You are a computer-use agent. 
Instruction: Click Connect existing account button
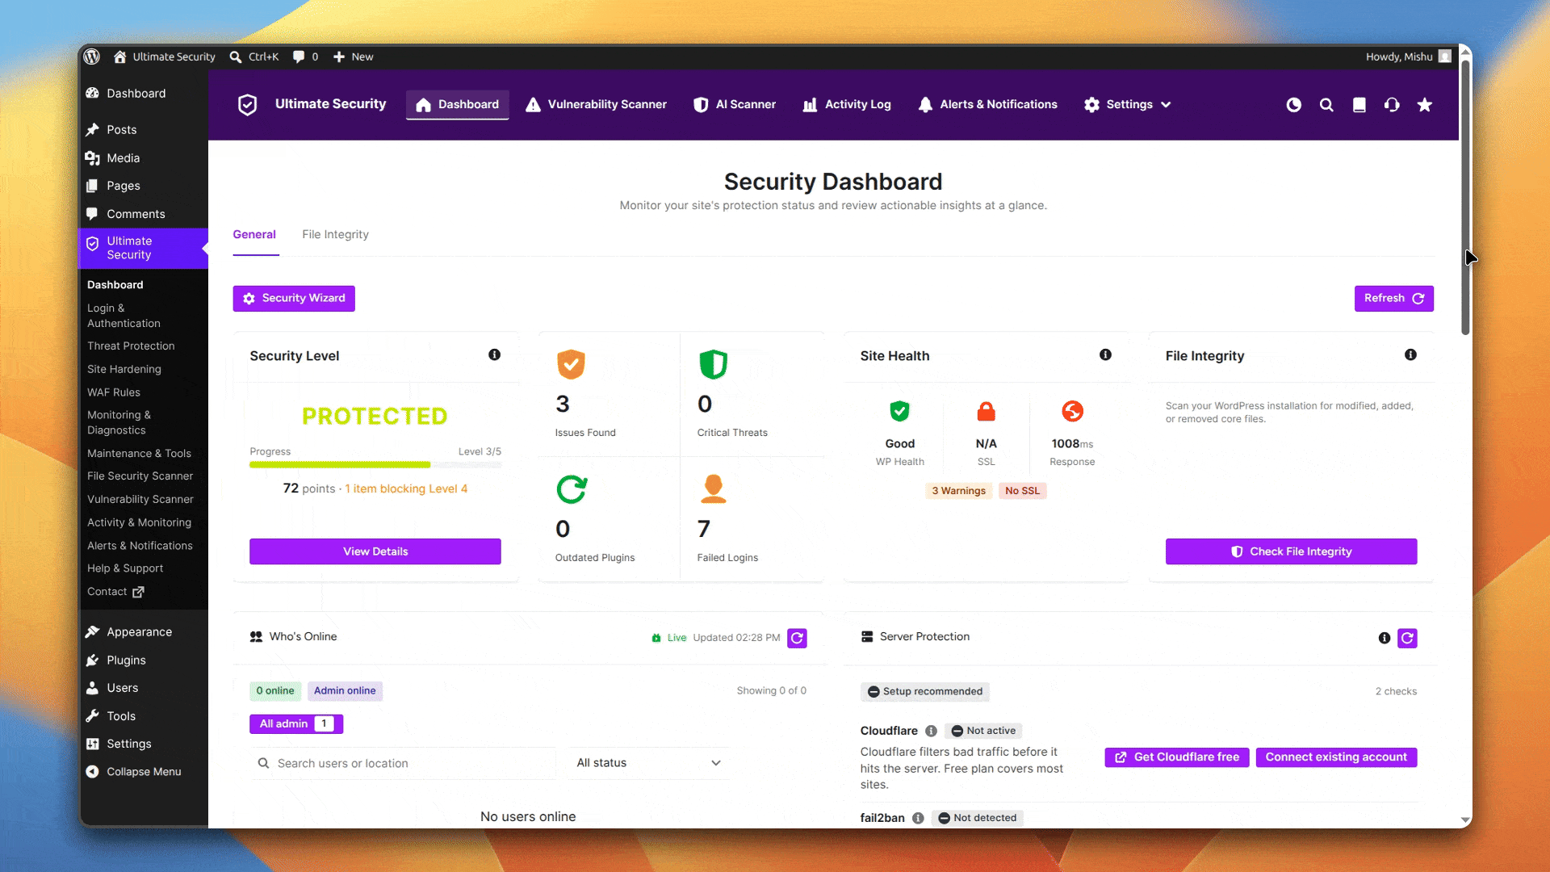(1336, 757)
